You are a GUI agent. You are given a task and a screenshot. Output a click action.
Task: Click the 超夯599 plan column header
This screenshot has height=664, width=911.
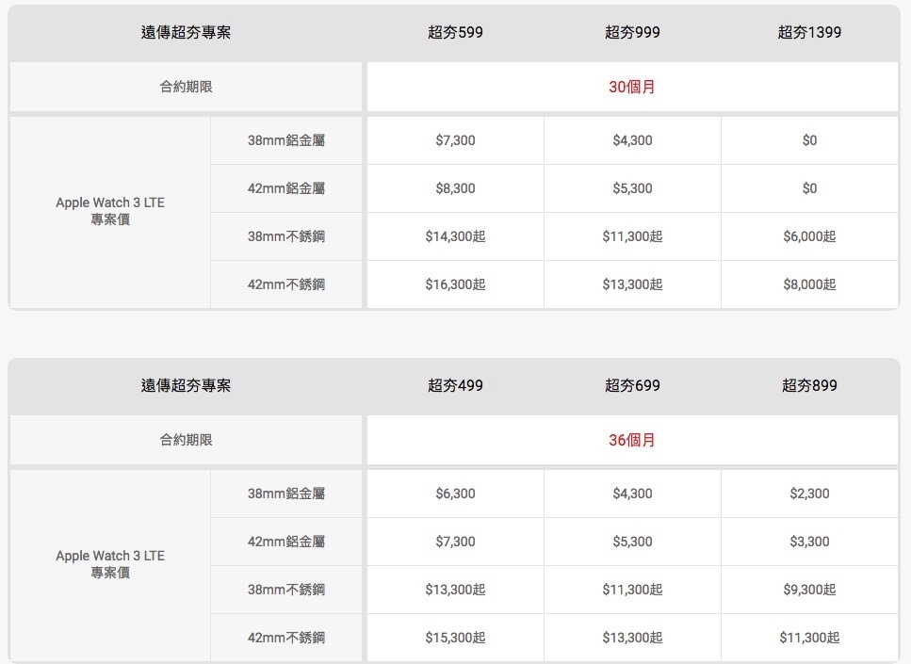[455, 32]
